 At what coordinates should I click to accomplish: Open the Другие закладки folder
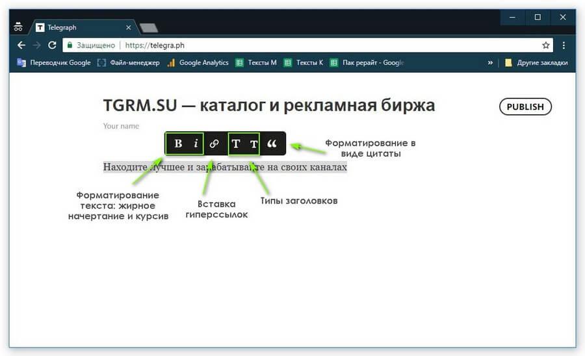536,63
